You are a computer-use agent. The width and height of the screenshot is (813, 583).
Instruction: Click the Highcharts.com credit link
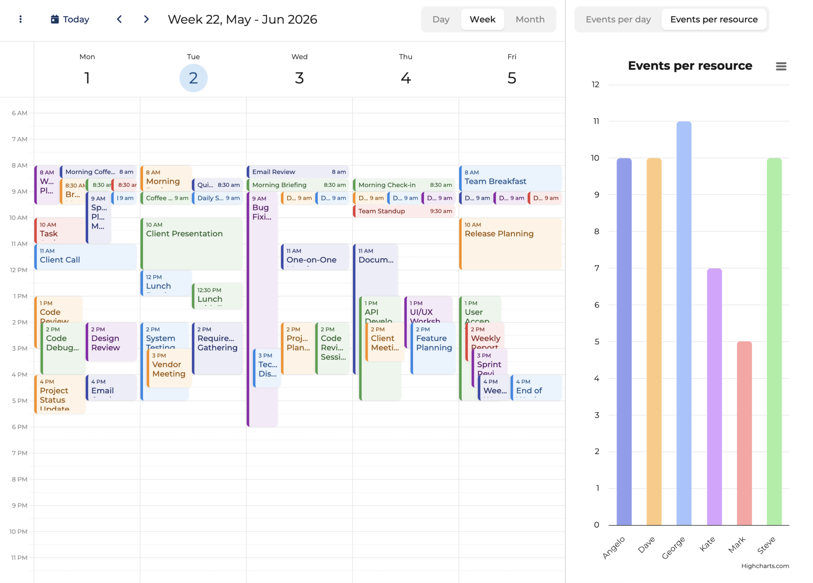pos(765,566)
